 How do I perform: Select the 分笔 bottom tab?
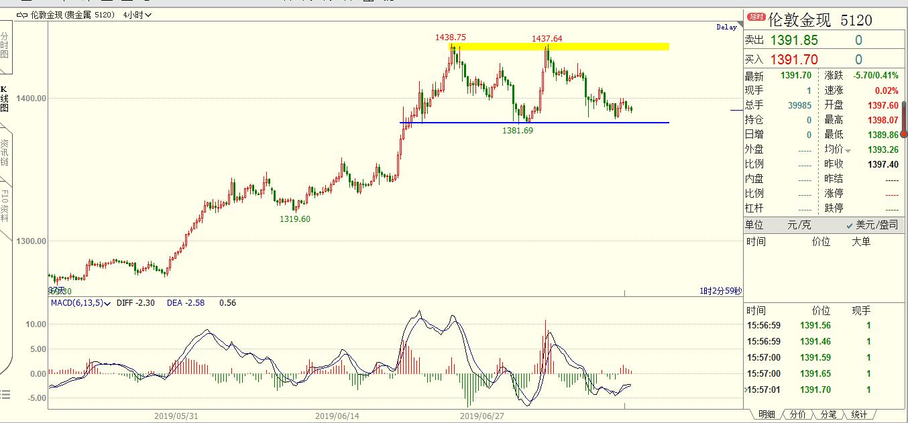click(828, 415)
